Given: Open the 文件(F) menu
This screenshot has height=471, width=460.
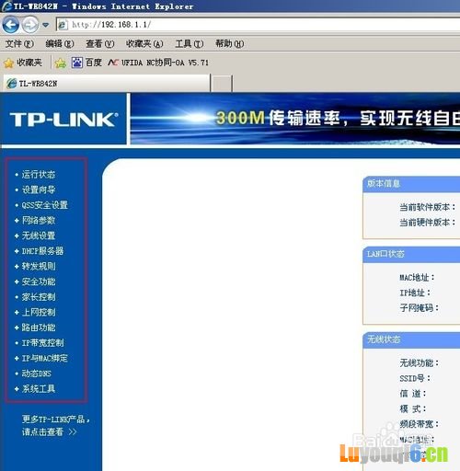Looking at the screenshot, I should tap(19, 44).
